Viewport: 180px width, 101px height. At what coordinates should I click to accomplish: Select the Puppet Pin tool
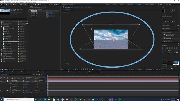click(41, 4)
